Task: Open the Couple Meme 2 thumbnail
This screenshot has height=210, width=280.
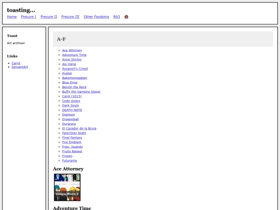Action: [67, 187]
